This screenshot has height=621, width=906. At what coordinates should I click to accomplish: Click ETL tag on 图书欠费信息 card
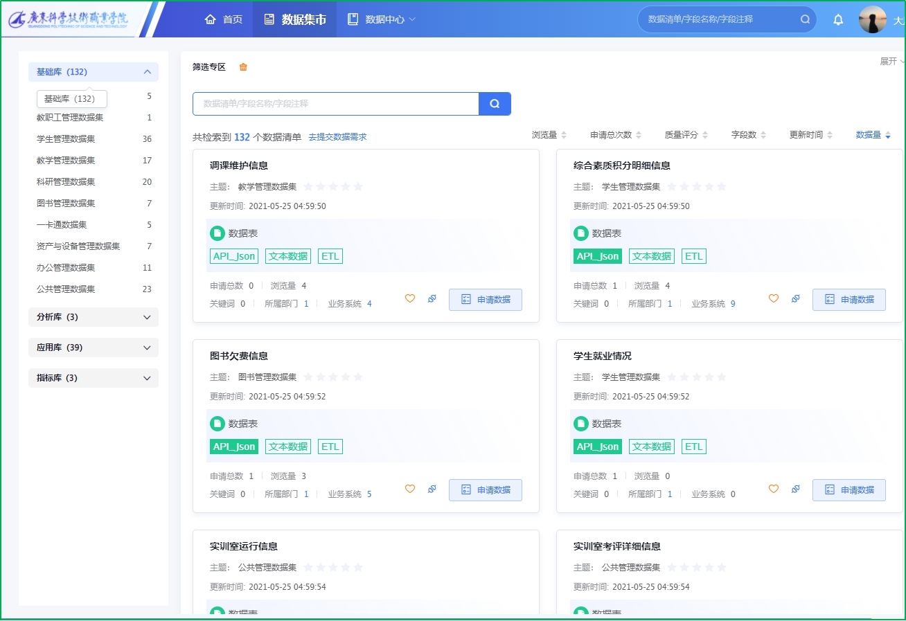(330, 447)
